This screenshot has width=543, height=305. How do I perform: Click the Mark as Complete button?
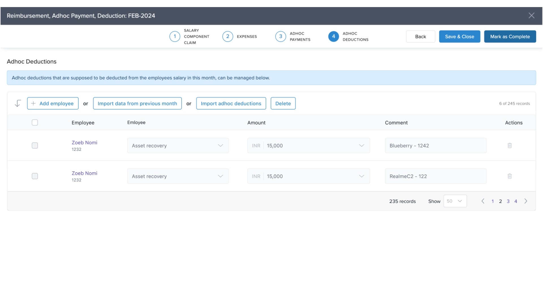[x=510, y=36]
